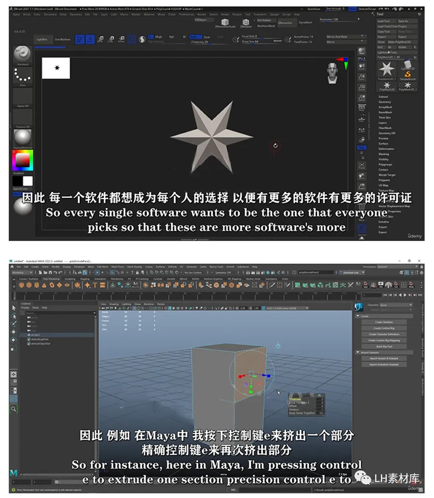This screenshot has width=434, height=498.
Task: Open the Modeling menu set dropdown in Maya
Action: click(22, 272)
